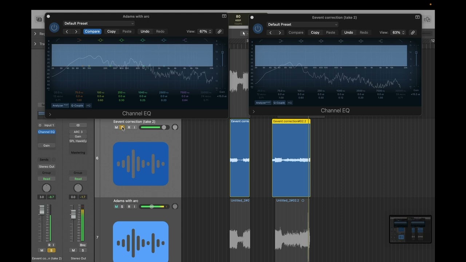Viewport: 466px width, 262px height.
Task: Change 67% view size in Adams with arc window
Action: pos(205,32)
